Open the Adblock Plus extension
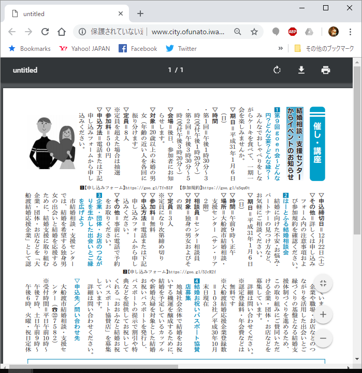 (x=293, y=32)
